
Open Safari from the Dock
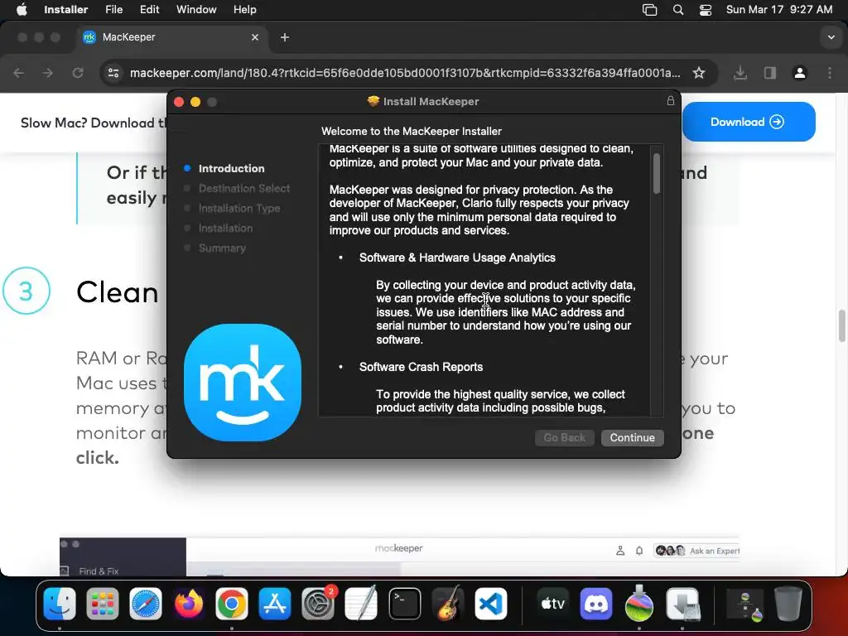(146, 604)
